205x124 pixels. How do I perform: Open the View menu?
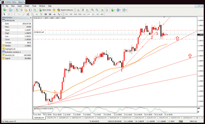pos(13,6)
